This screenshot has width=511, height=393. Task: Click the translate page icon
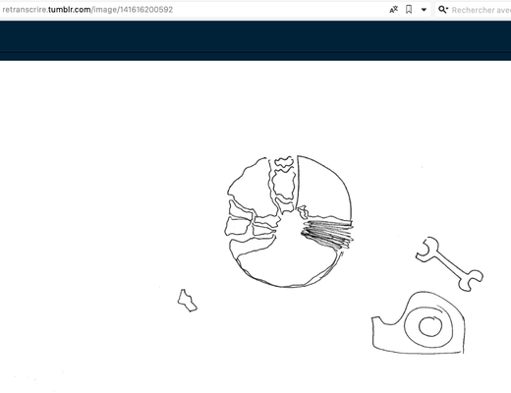(x=393, y=10)
